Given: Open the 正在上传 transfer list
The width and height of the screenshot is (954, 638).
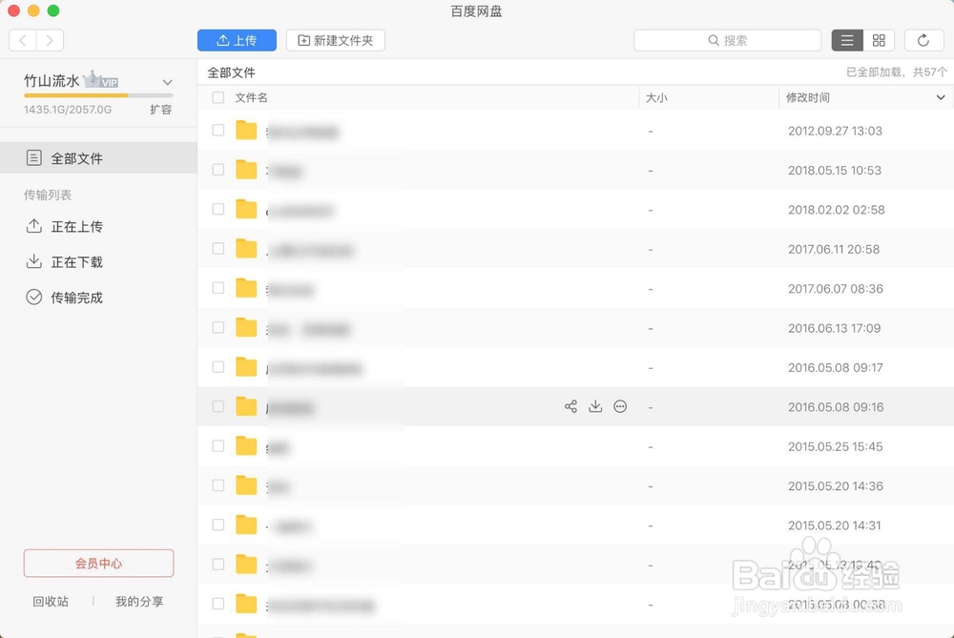Looking at the screenshot, I should [x=65, y=226].
